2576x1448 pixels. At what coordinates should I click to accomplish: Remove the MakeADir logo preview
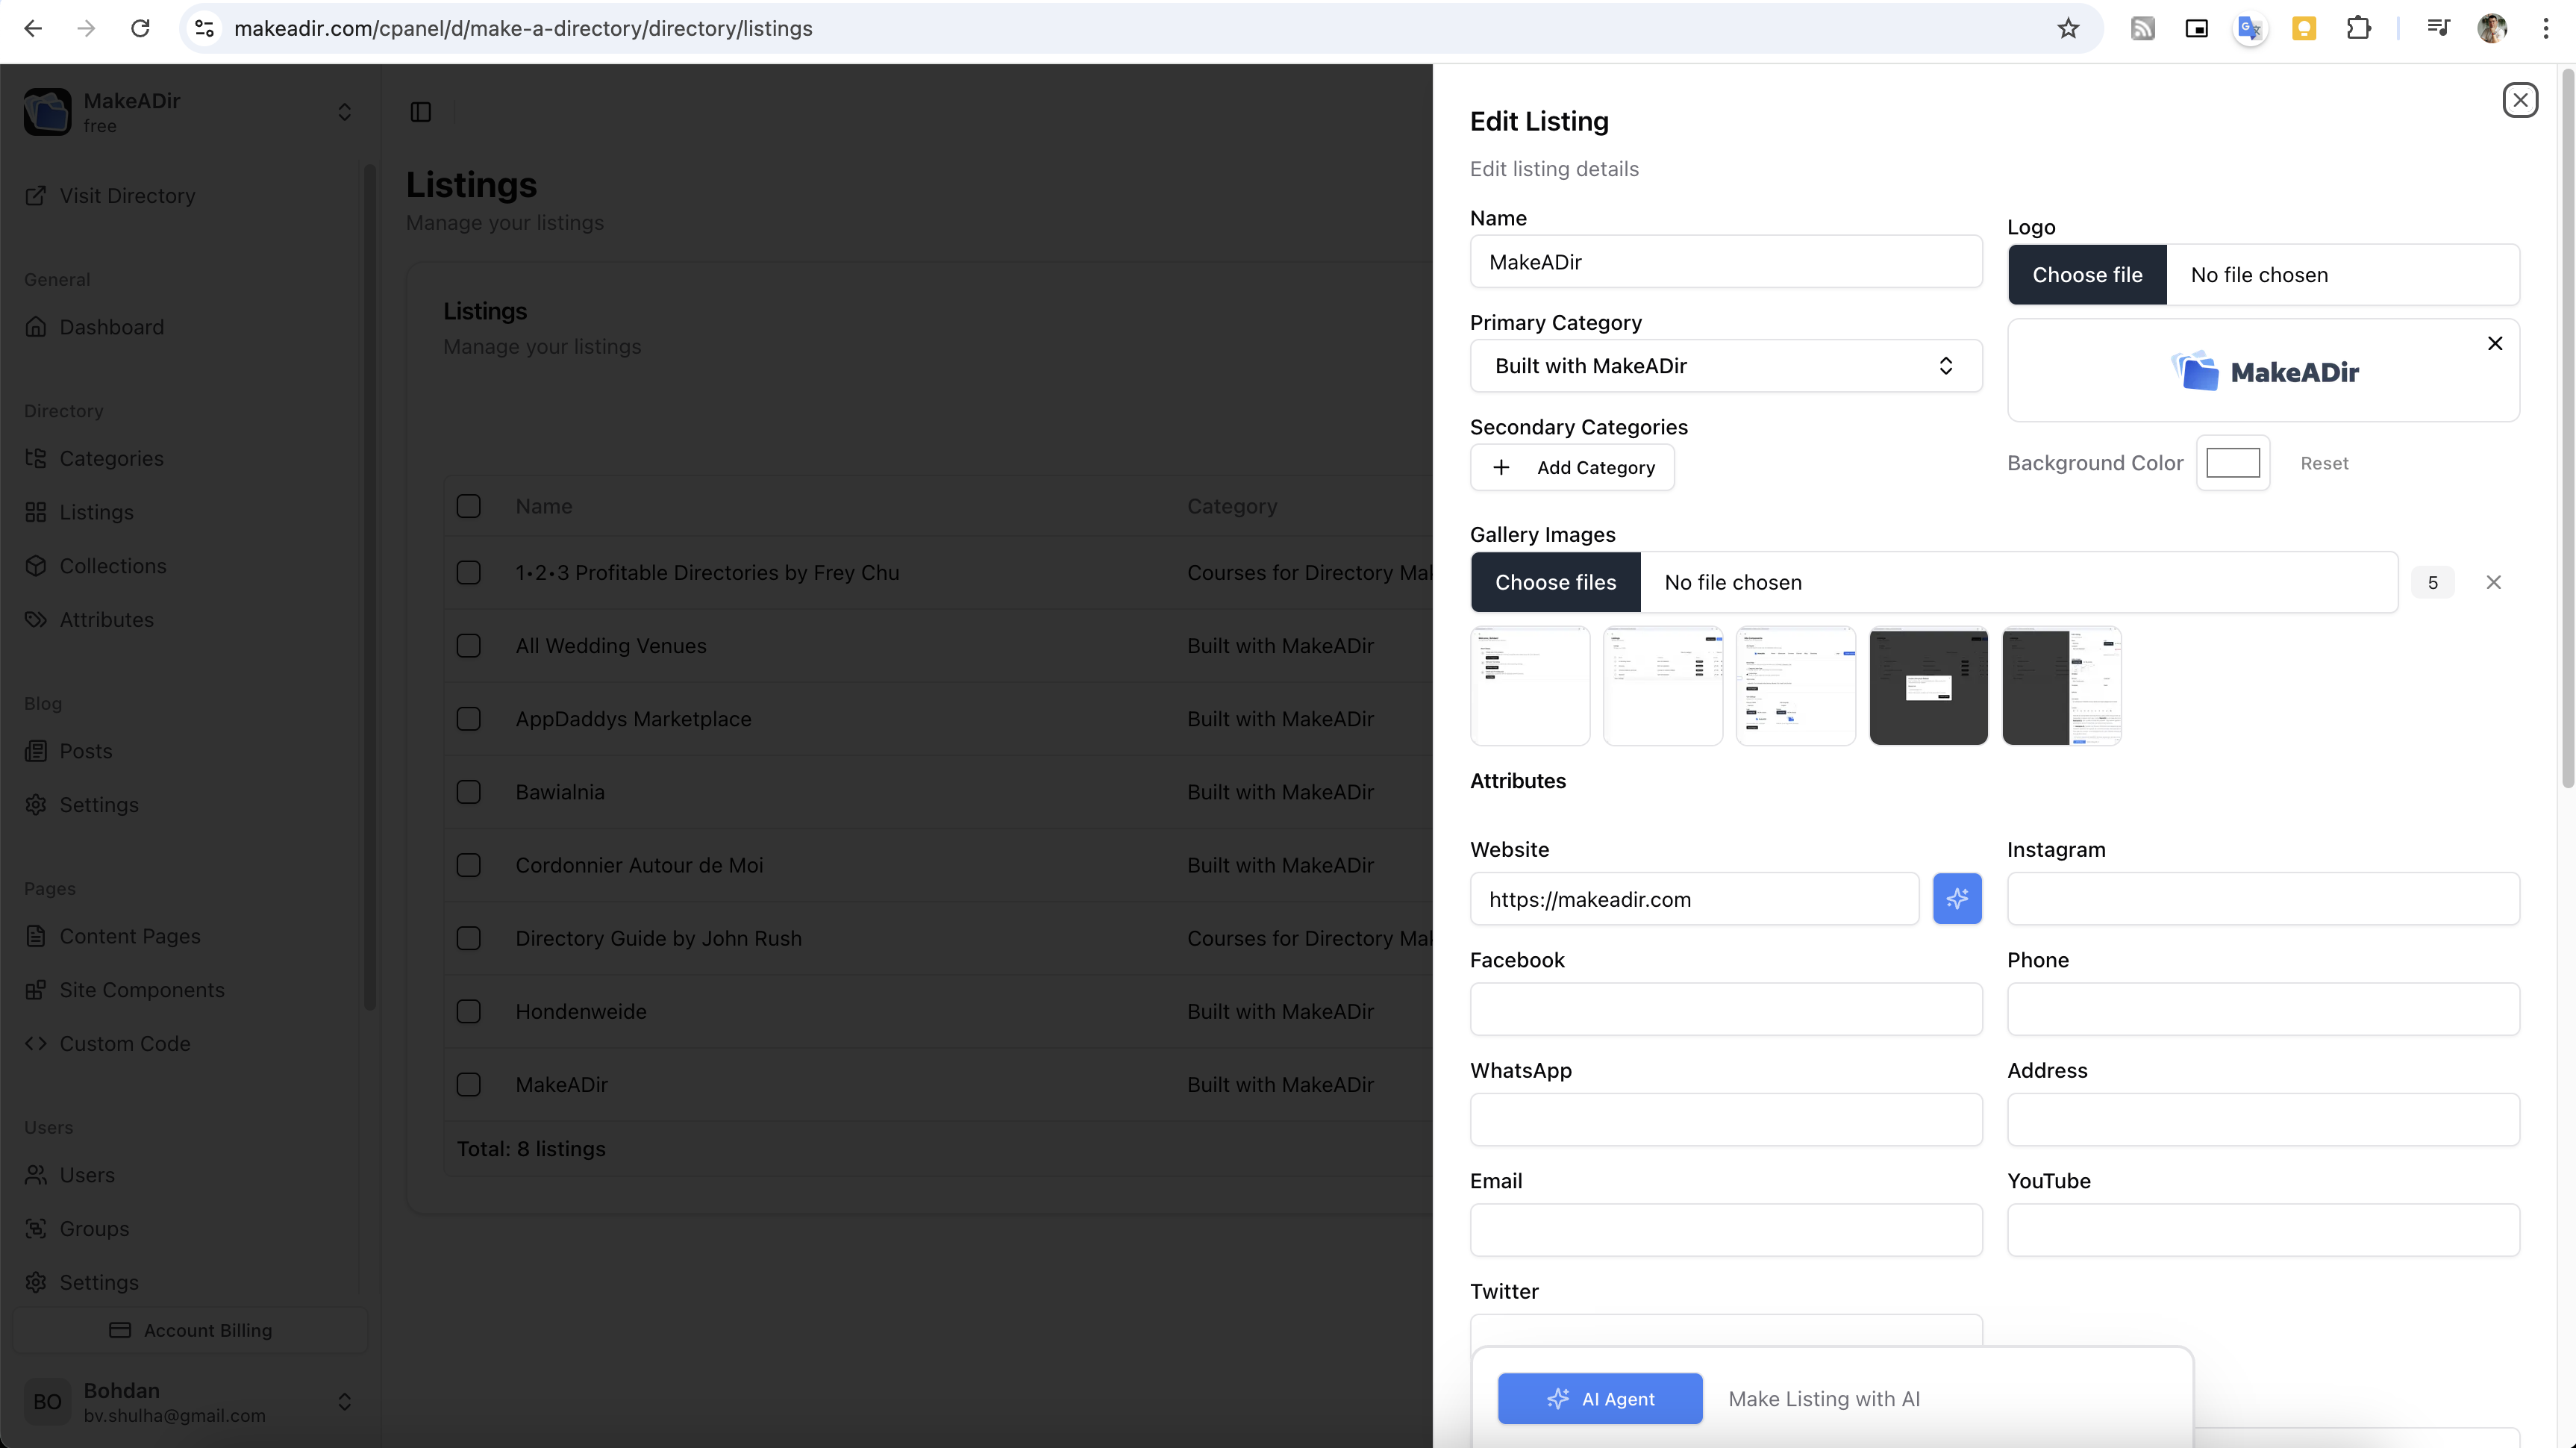[2495, 343]
